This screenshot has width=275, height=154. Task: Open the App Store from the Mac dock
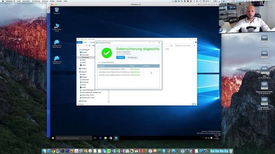(x=173, y=151)
